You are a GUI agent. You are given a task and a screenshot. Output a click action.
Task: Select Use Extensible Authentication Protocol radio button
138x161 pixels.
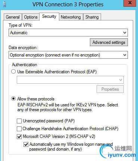[x=13, y=71]
